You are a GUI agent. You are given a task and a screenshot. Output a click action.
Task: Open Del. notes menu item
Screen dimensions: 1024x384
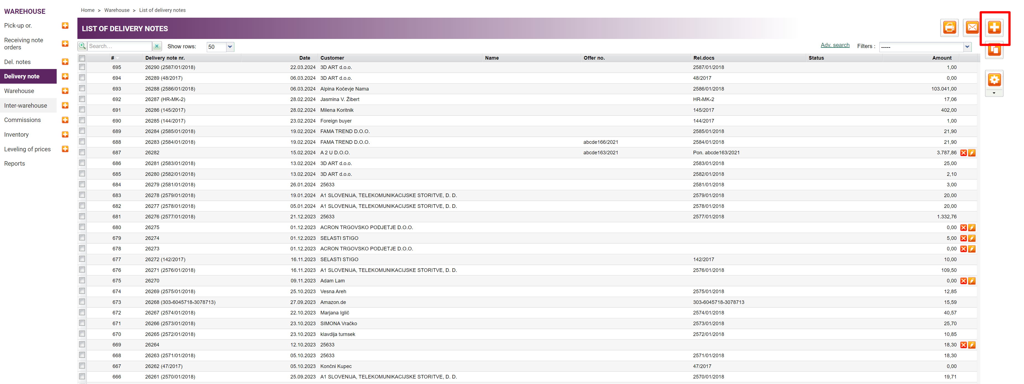pyautogui.click(x=17, y=62)
